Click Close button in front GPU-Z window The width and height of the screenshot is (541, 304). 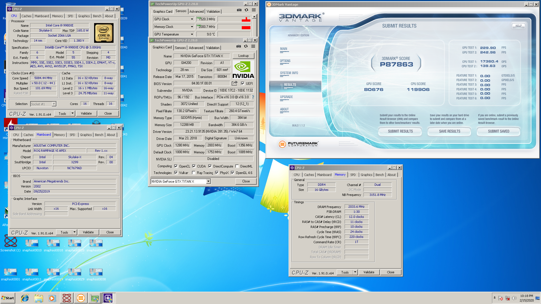click(x=246, y=181)
